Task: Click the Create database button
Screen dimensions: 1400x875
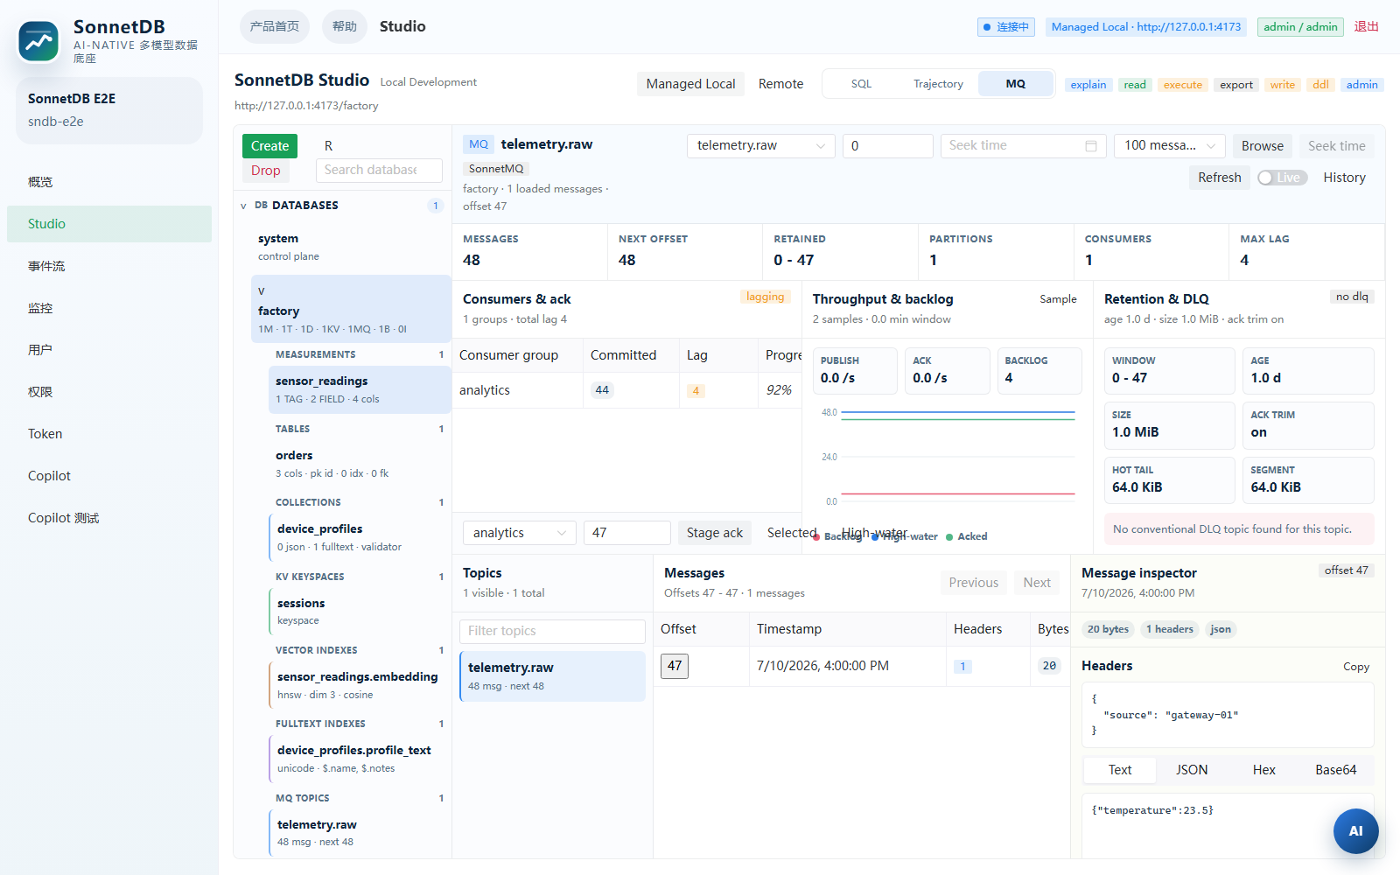Action: click(269, 146)
